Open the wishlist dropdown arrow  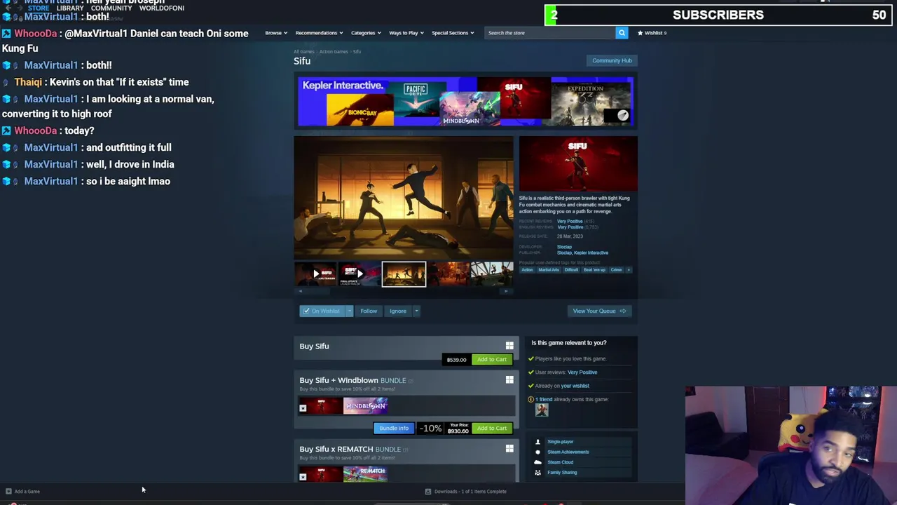(x=350, y=311)
